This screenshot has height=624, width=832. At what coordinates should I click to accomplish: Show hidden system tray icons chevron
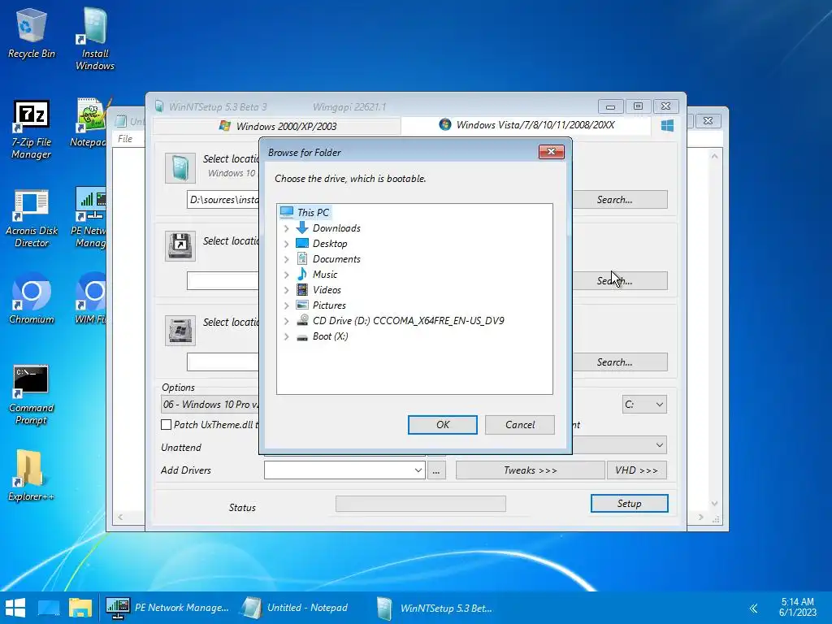coord(753,608)
